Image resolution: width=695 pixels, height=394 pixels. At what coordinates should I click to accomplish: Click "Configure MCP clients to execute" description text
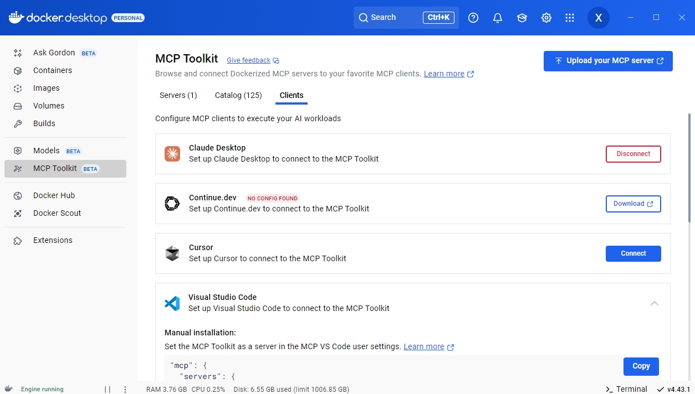coord(248,118)
